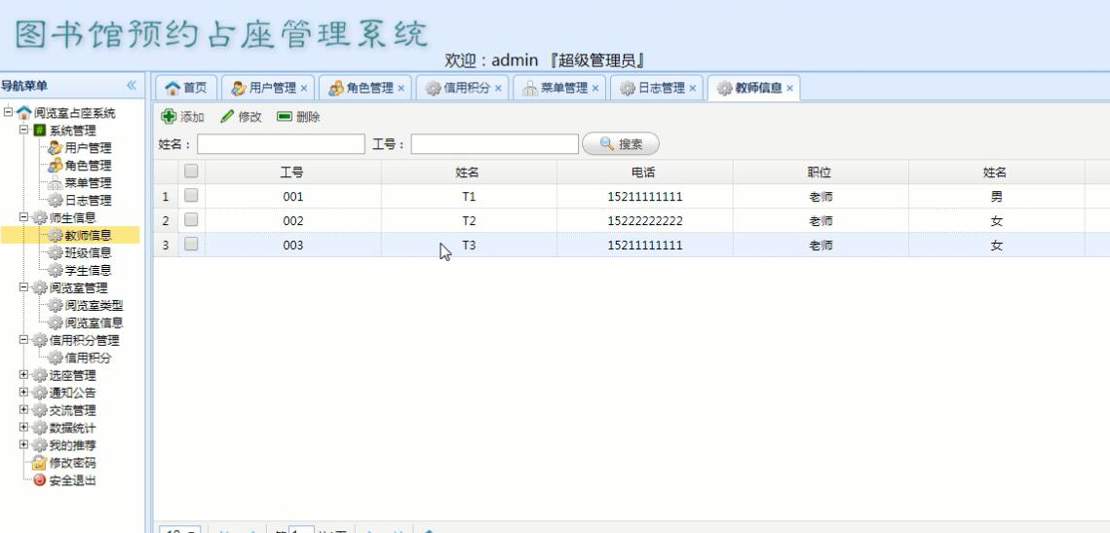Close the 教师信息 tab
This screenshot has height=533, width=1110.
point(789,89)
